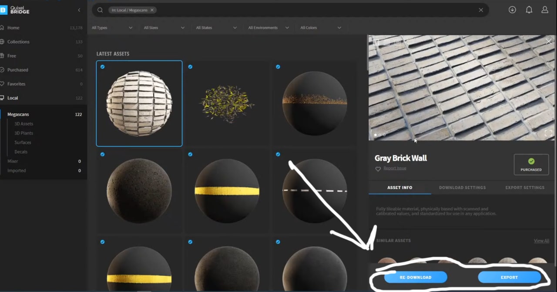Open the All Types filter dropdown
Viewport: 557px width, 292px height.
tap(112, 28)
